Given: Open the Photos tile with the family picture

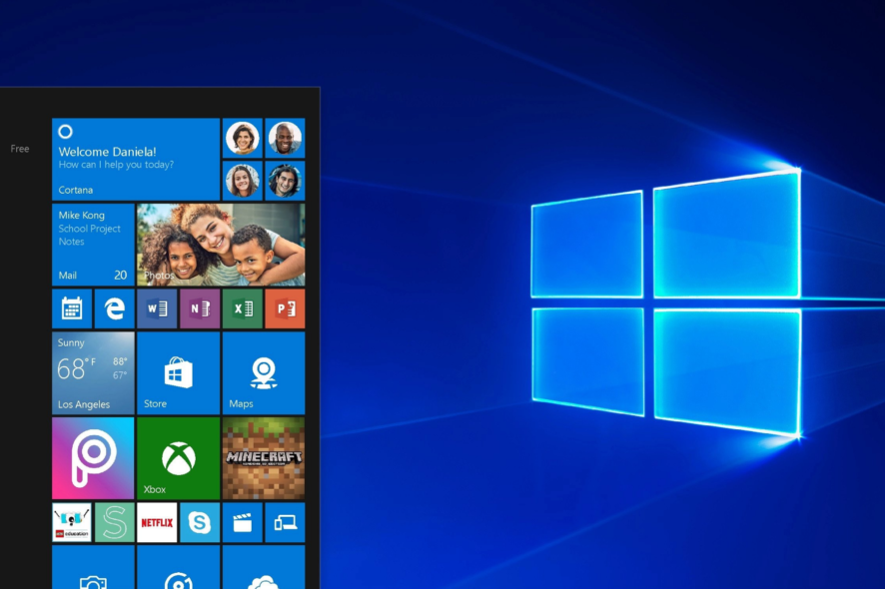Looking at the screenshot, I should click(221, 245).
